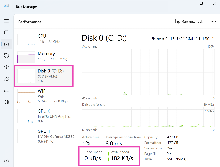
Task: Open the hamburger navigation menu
Action: coord(6,21)
